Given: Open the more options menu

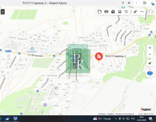Looking at the screenshot, I should pyautogui.click(x=142, y=12).
